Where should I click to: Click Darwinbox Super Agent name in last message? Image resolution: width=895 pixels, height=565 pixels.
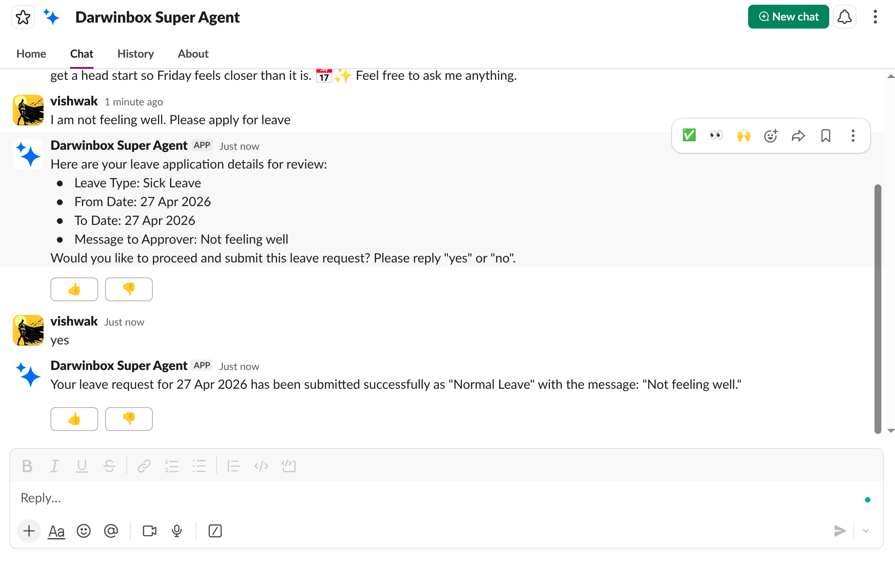pos(119,366)
